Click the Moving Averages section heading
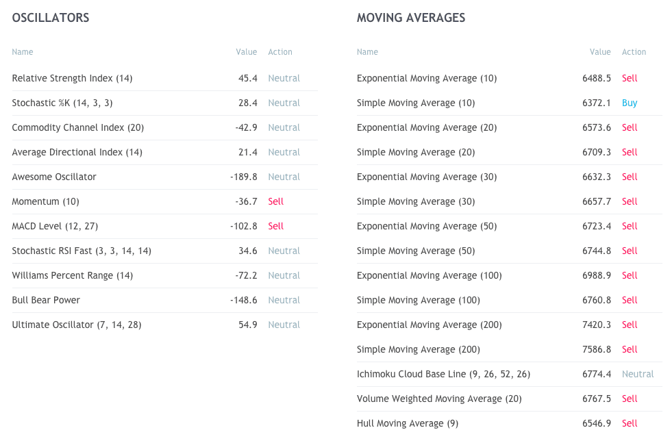This screenshot has height=441, width=670. [x=411, y=18]
